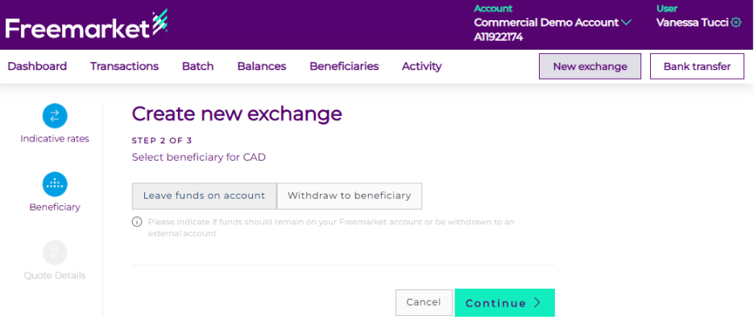Go to the Transactions tab
Screen dimensions: 754x324
click(124, 66)
